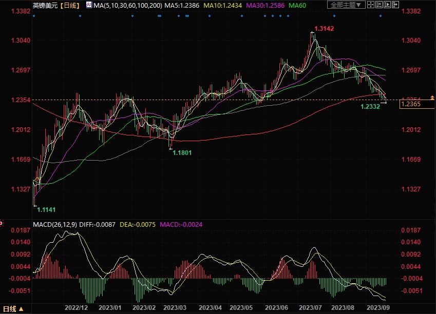
Task: Click the 2023/06 date axis label
Action: point(276,308)
